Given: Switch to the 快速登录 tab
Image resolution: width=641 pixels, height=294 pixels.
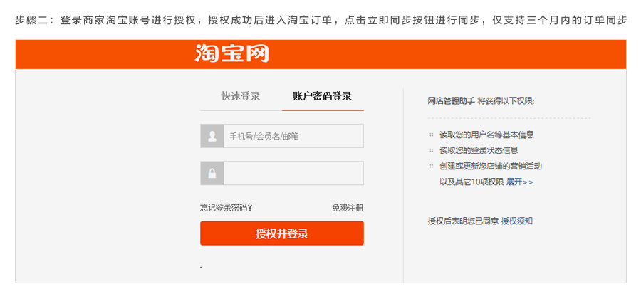Looking at the screenshot, I should coord(241,96).
